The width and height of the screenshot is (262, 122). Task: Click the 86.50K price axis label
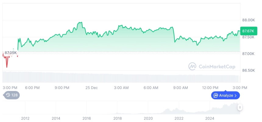click(248, 70)
